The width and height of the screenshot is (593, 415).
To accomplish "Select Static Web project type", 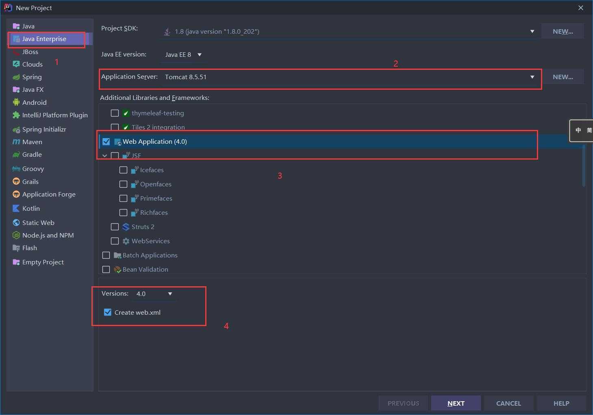I will [x=38, y=223].
